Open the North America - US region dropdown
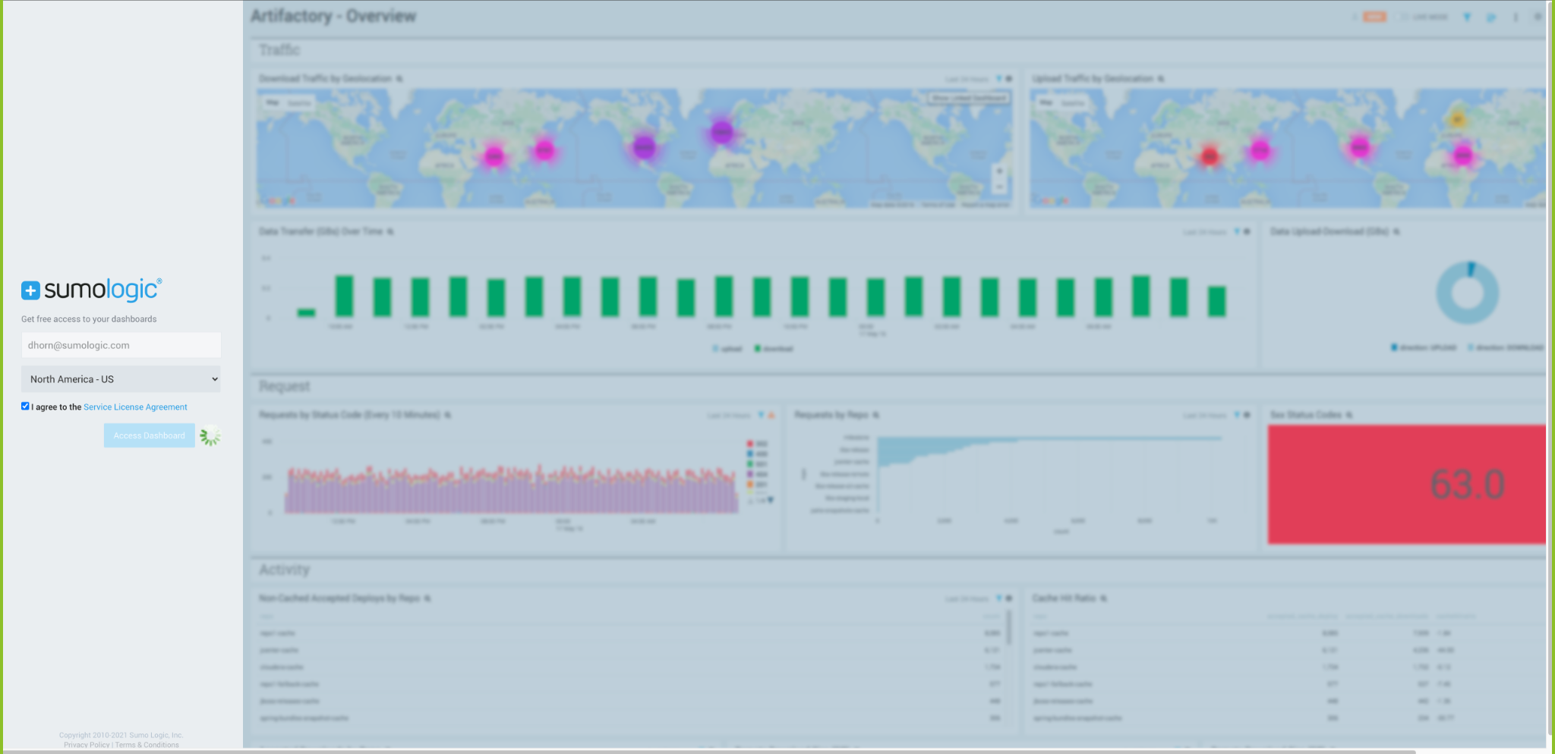Screen dimensions: 1555x754 click(x=121, y=379)
